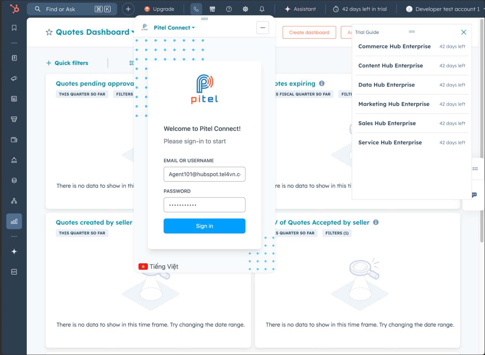Open the Breeze Assistant button
This screenshot has width=485, height=355.
tap(300, 9)
